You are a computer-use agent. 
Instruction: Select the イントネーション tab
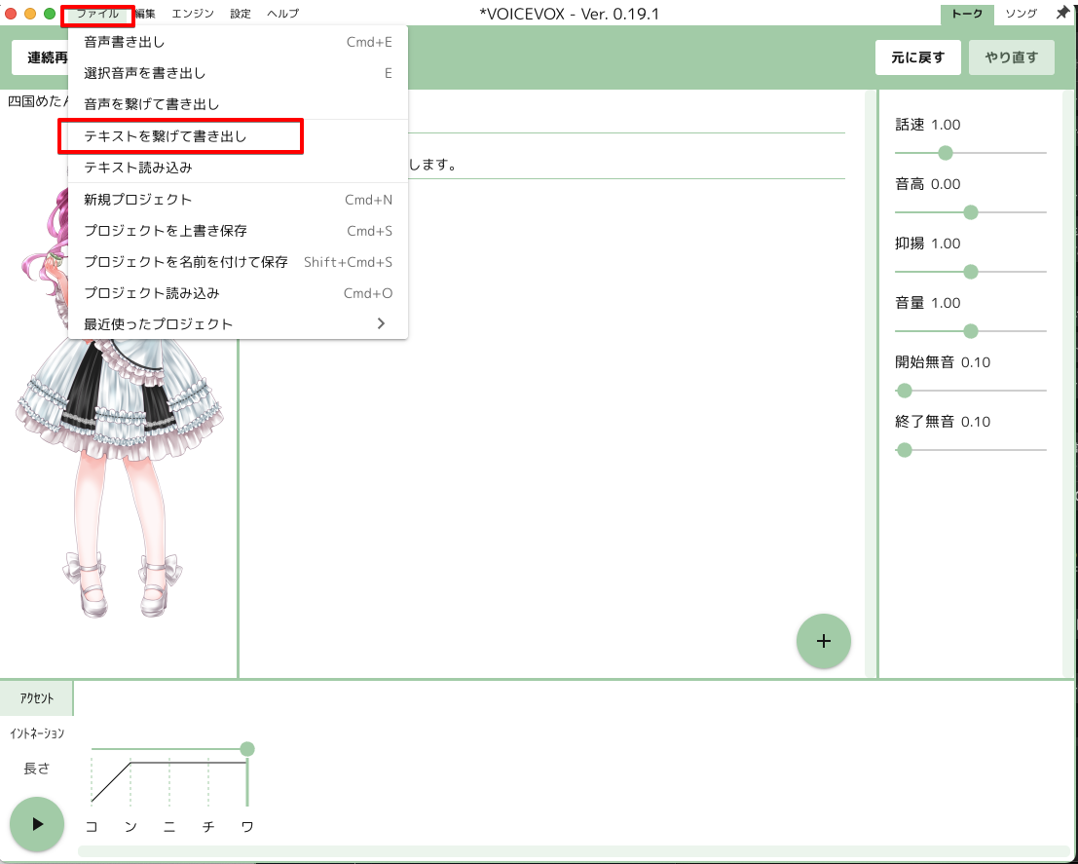pyautogui.click(x=36, y=733)
